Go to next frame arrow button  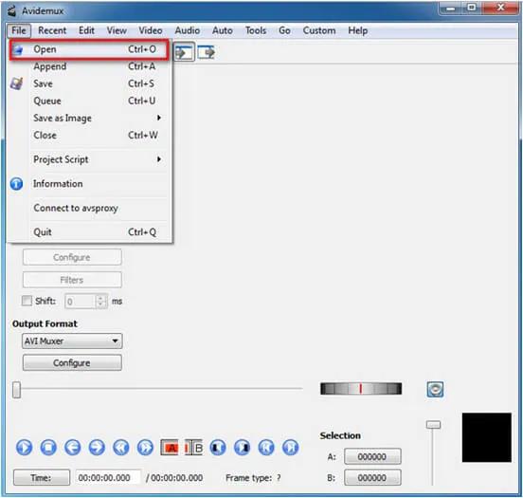(x=97, y=447)
